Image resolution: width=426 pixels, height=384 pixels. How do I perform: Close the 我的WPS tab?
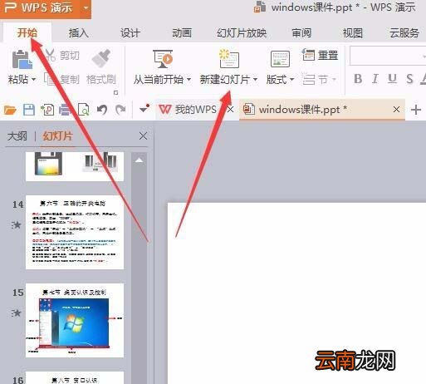pyautogui.click(x=230, y=110)
